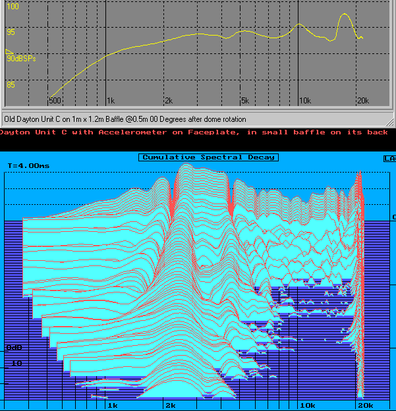Click the 0dB label on waterfall plot

point(14,347)
